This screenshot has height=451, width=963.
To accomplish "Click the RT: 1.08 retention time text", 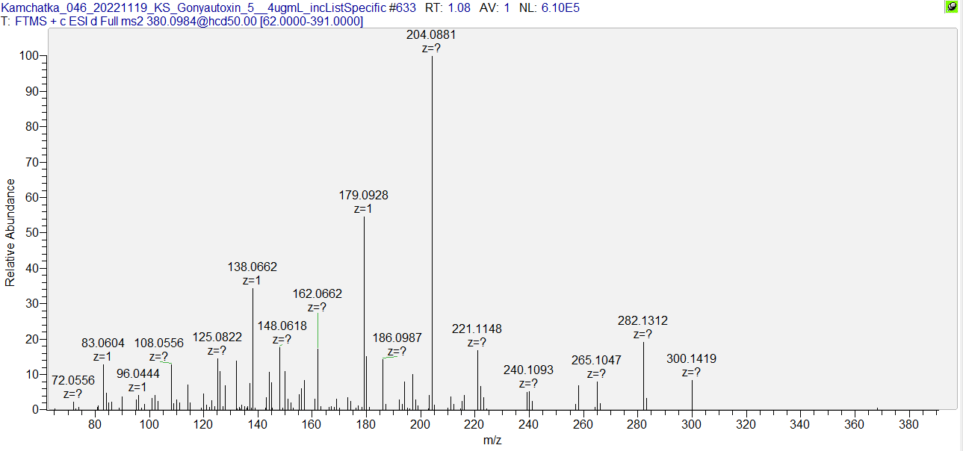I will click(x=449, y=7).
